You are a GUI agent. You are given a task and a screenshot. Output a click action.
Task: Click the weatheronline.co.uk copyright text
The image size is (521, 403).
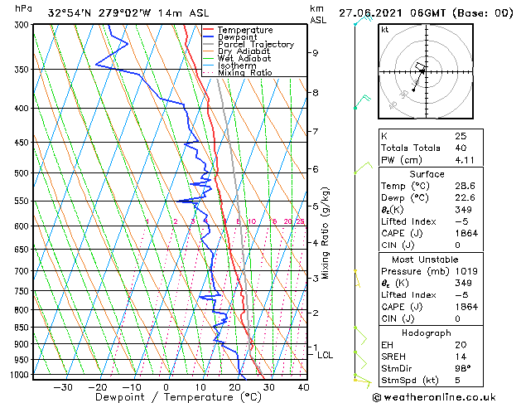point(434,397)
